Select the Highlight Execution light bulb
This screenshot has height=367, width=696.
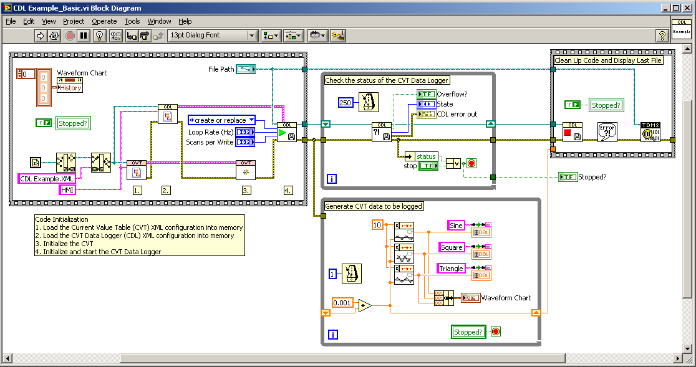pos(99,36)
